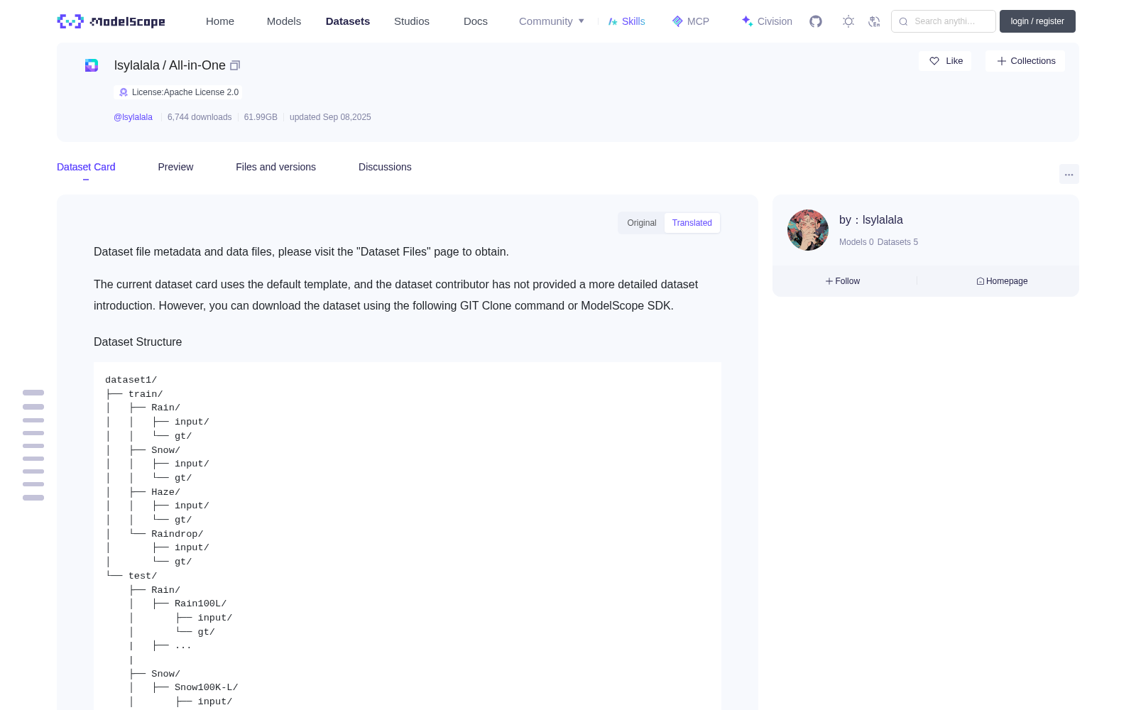Show the Translated card text
The width and height of the screenshot is (1136, 710).
pos(692,223)
